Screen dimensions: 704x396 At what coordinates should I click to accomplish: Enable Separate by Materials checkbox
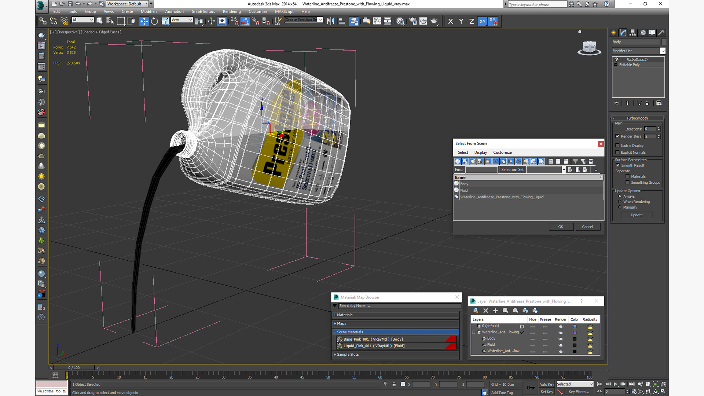click(628, 176)
